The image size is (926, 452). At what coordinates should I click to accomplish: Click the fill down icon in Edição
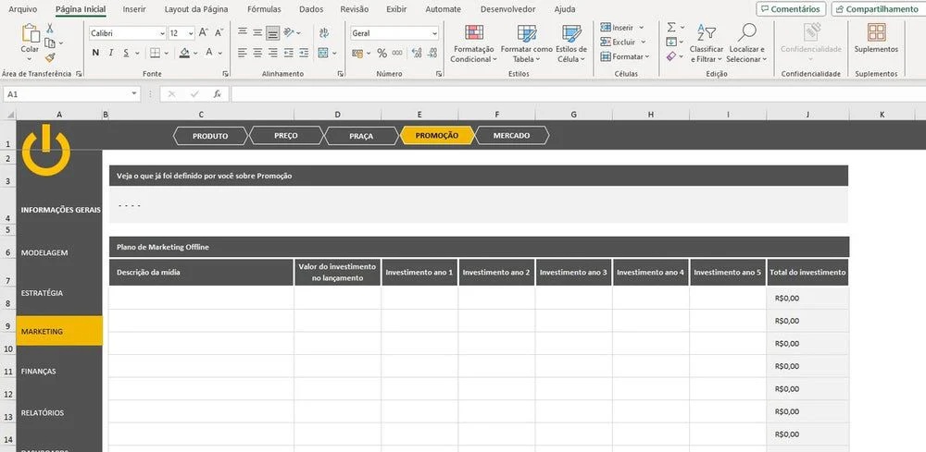pyautogui.click(x=671, y=42)
